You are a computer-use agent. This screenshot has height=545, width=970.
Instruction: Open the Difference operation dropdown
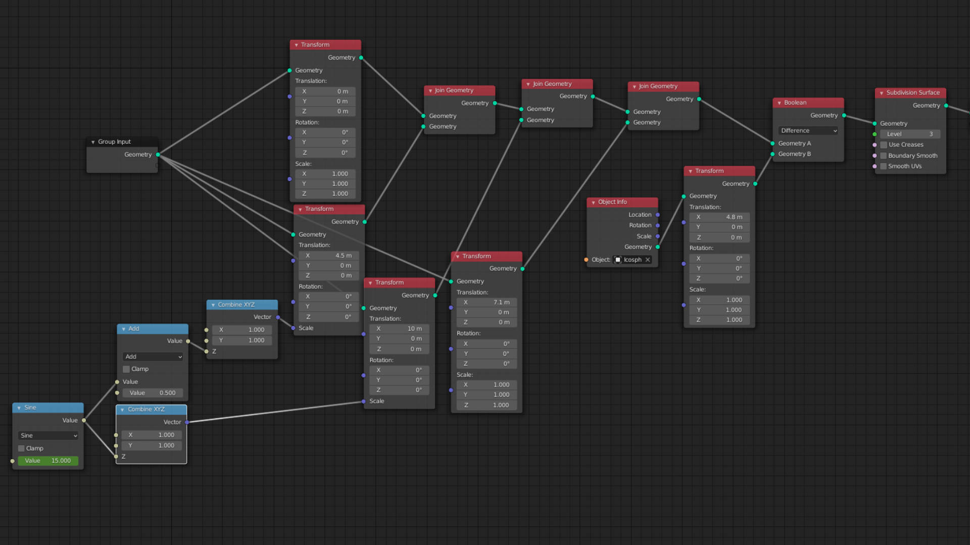(808, 131)
